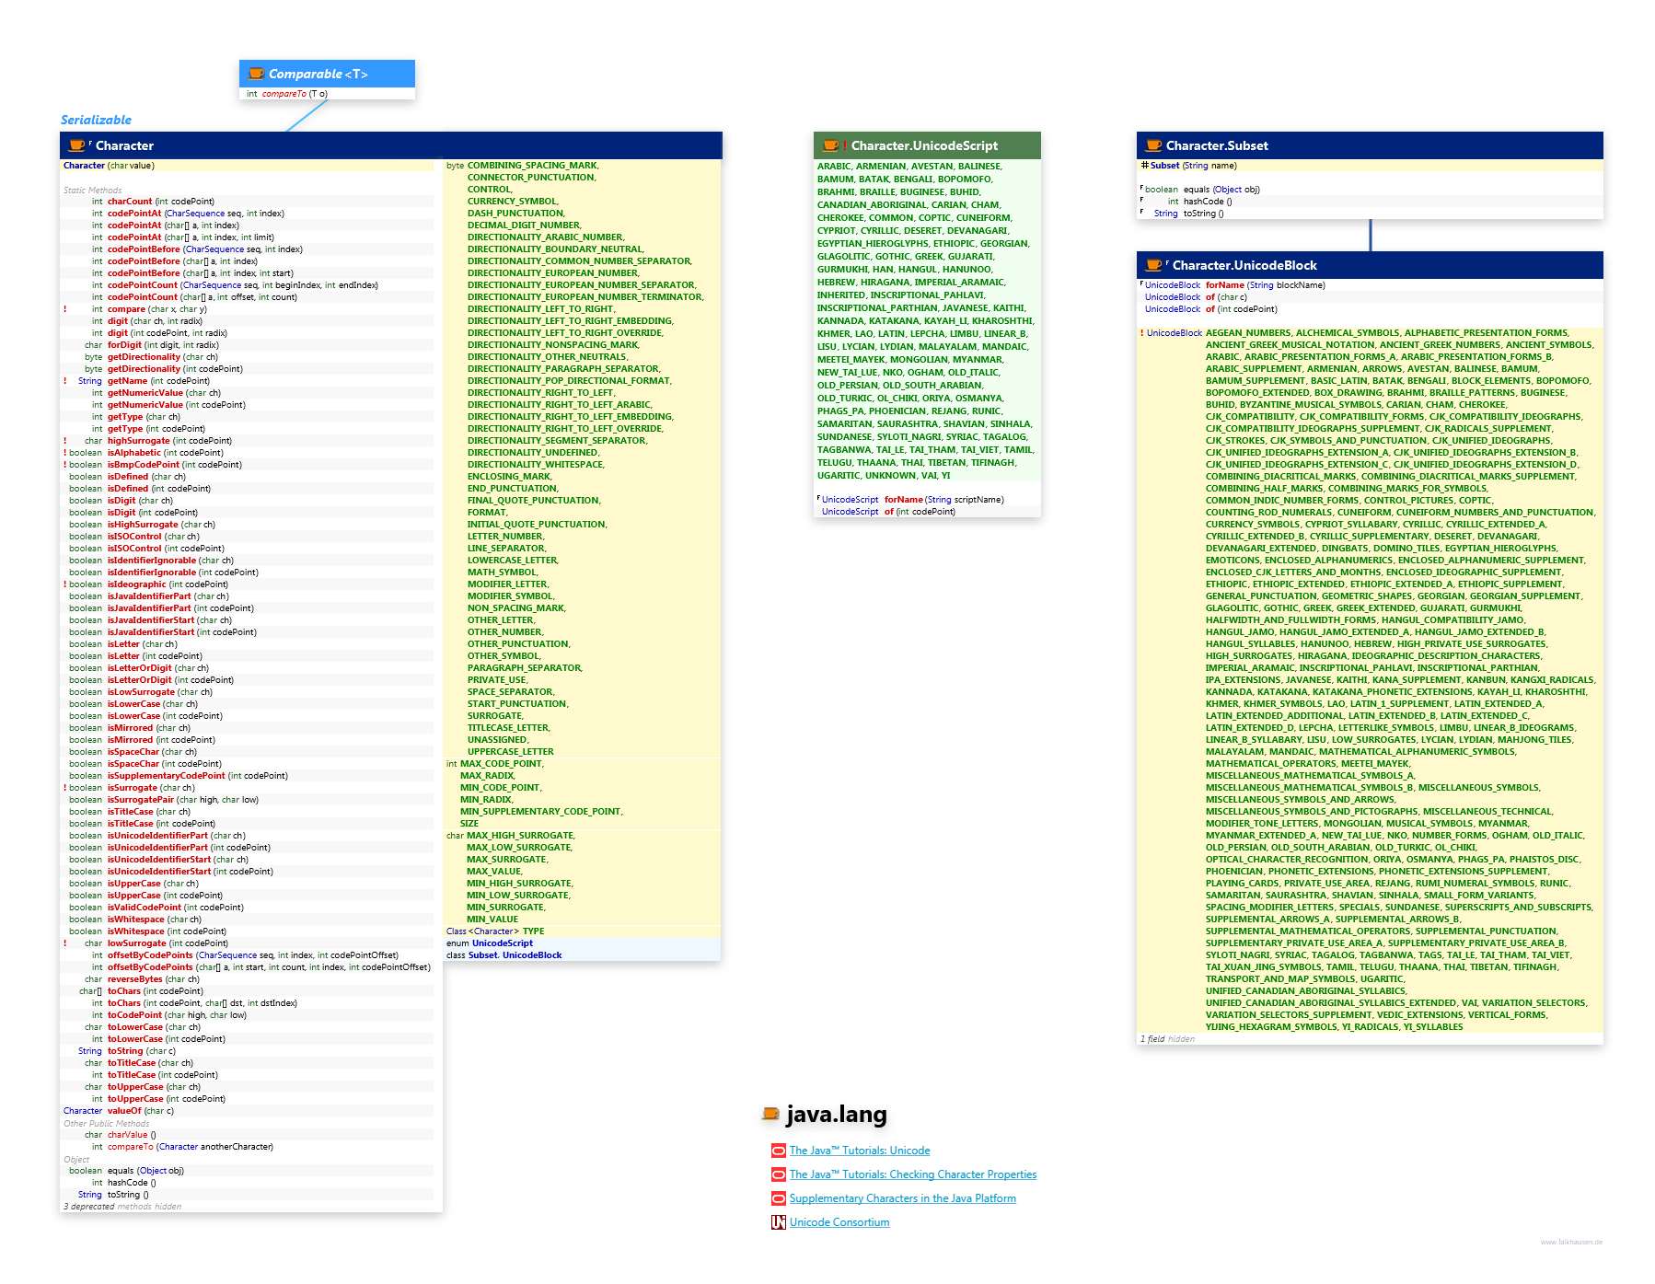The image size is (1655, 1284).
Task: Select UnicodeBlock of (char c) method
Action: 1196,297
